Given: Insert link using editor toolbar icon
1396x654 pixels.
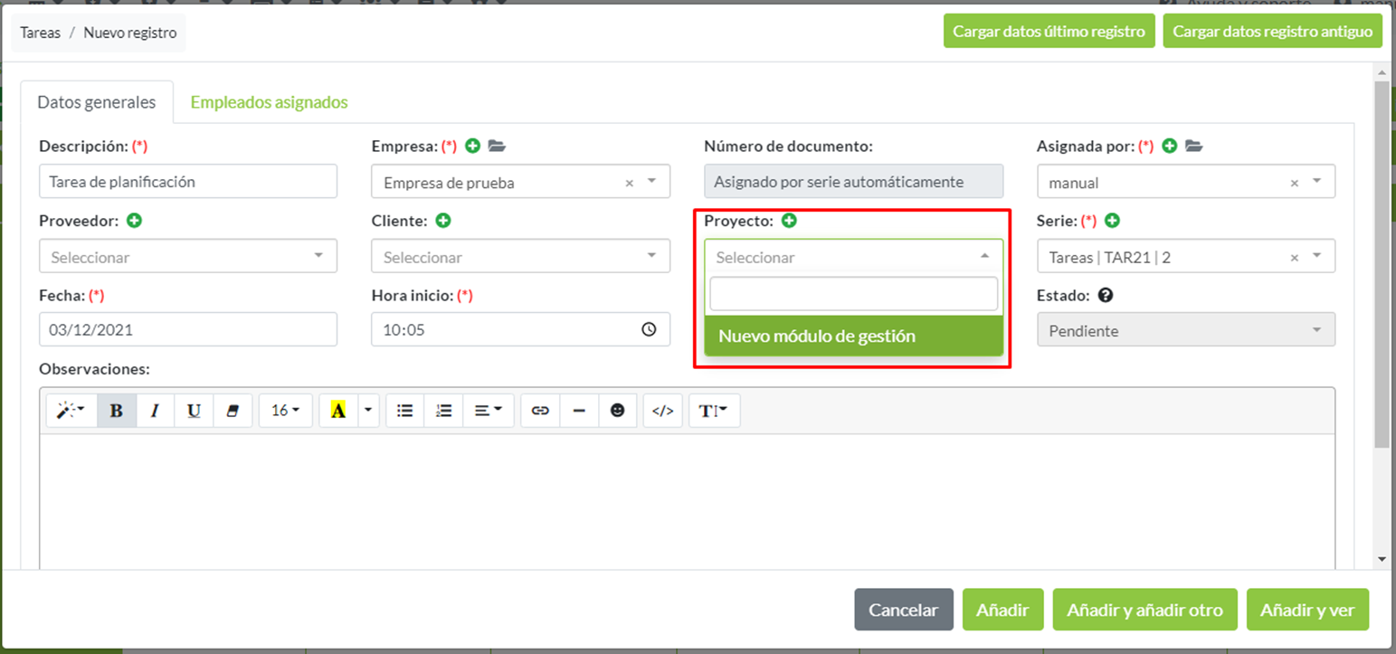Looking at the screenshot, I should pyautogui.click(x=540, y=411).
